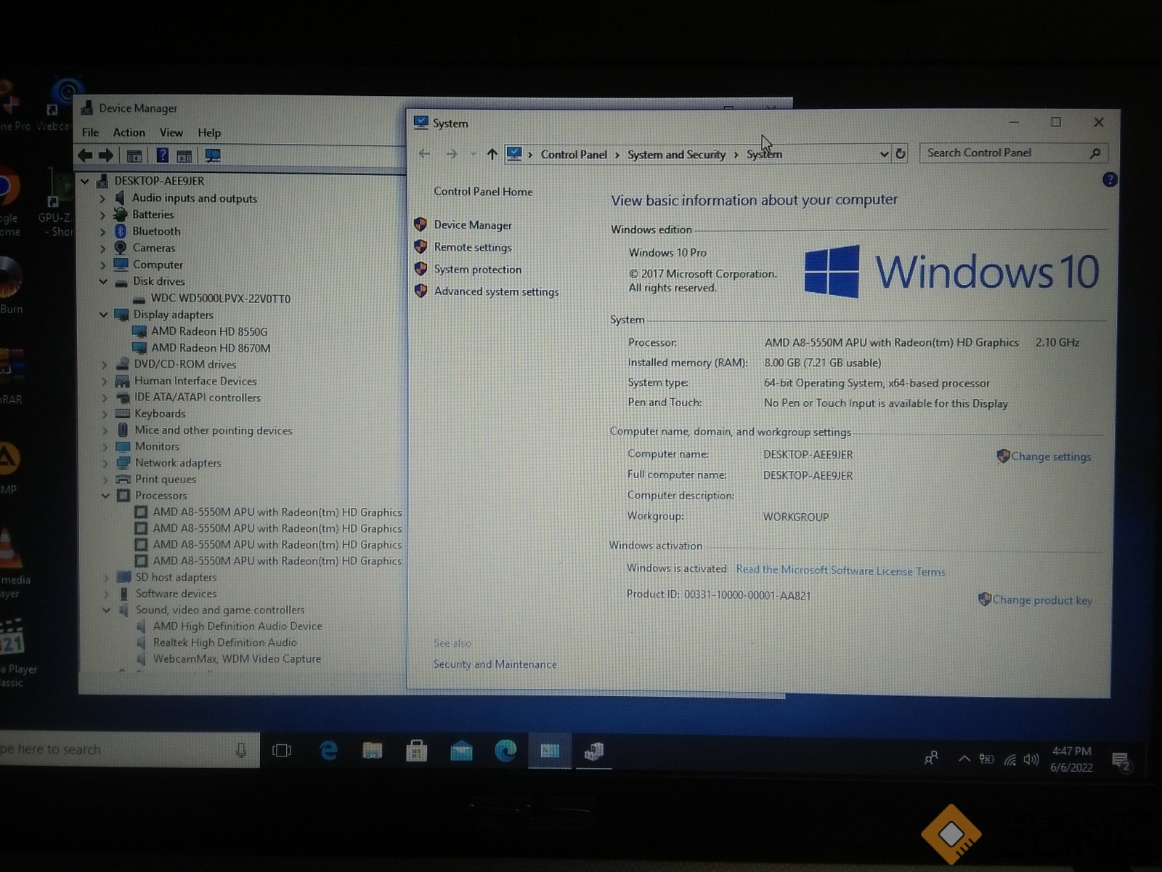
Task: Open Action menu in Device Manager
Action: [x=129, y=132]
